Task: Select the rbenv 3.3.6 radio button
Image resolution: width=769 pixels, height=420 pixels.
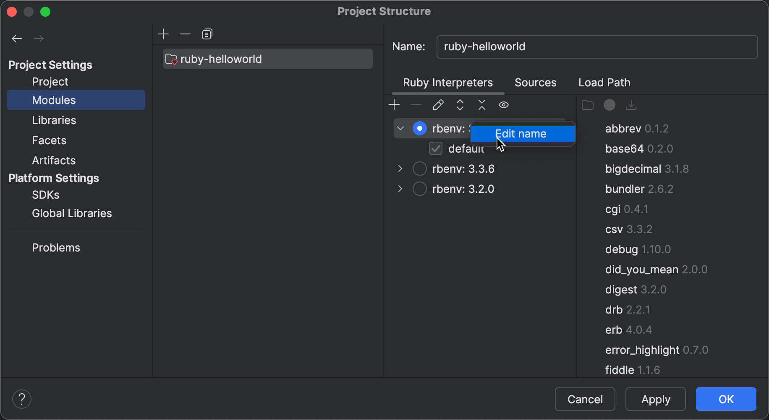Action: click(419, 169)
